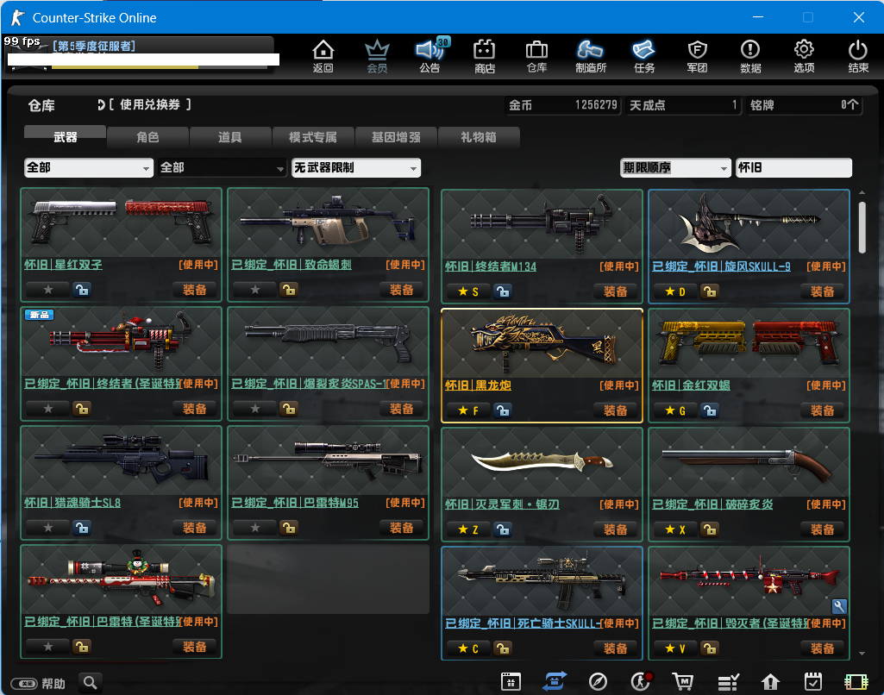Open the 商店 shop icon

(x=485, y=56)
